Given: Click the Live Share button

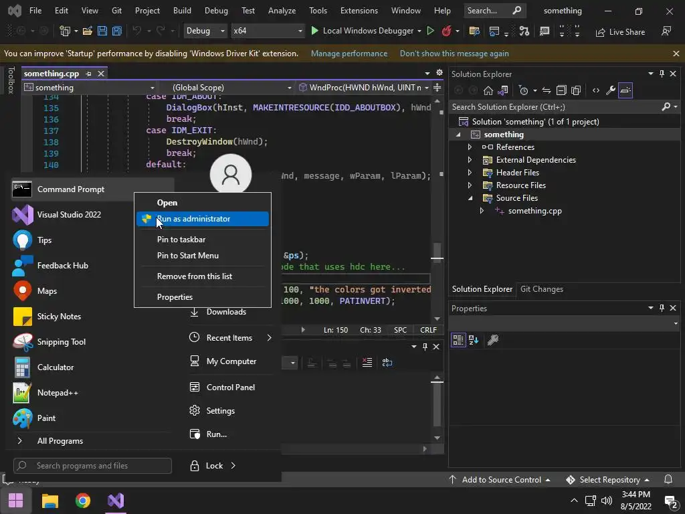Looking at the screenshot, I should [x=620, y=32].
